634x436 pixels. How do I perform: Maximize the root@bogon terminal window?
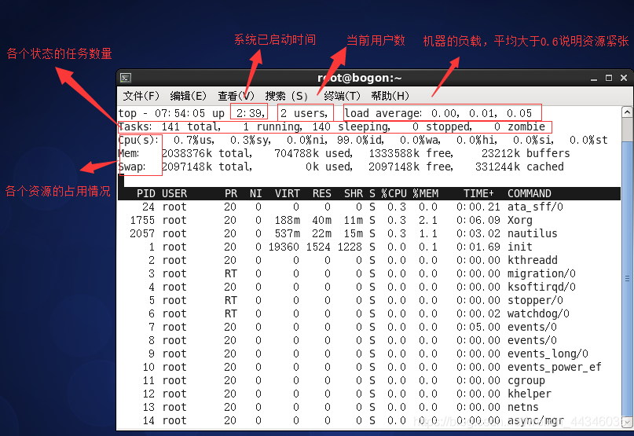tap(609, 78)
